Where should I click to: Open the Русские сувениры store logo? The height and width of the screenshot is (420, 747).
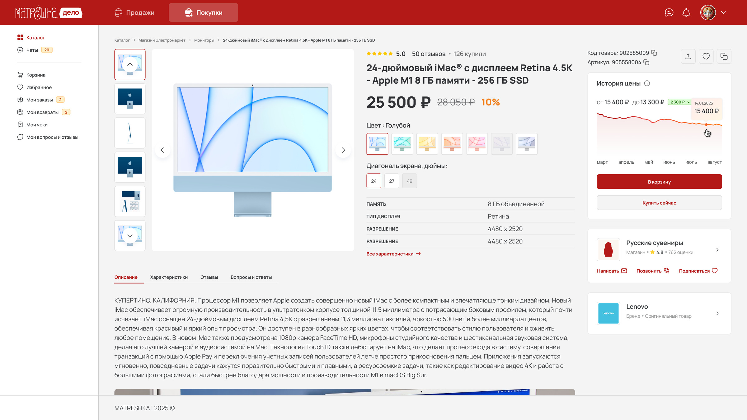(608, 250)
